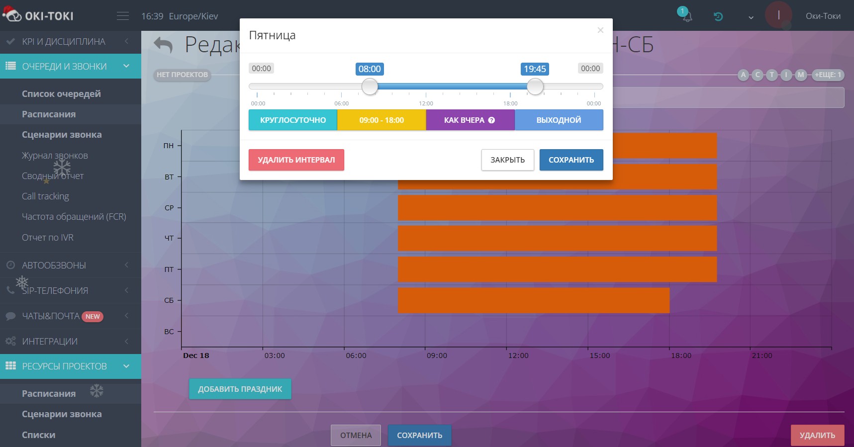
Task: Click ДОБАВИТЬ ПРАЗДНИК
Action: [x=240, y=389]
